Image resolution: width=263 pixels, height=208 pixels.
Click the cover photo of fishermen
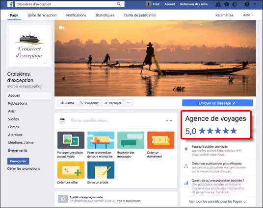click(x=155, y=58)
